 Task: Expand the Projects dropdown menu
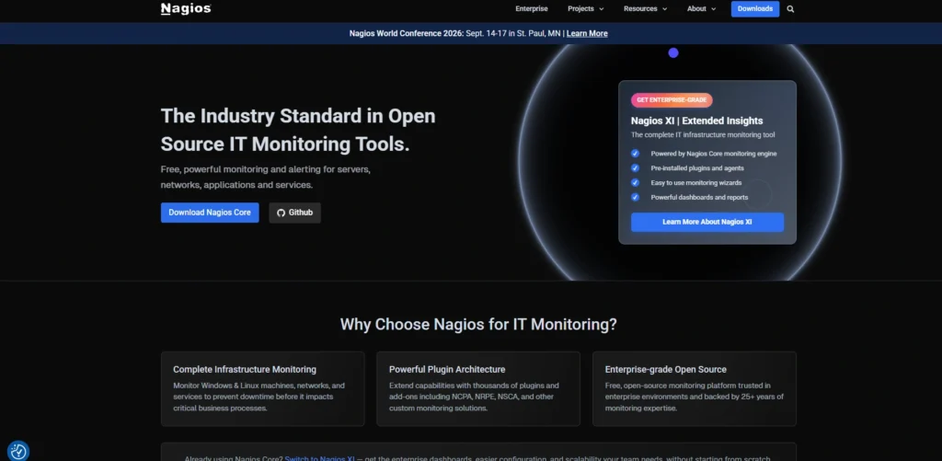[586, 9]
